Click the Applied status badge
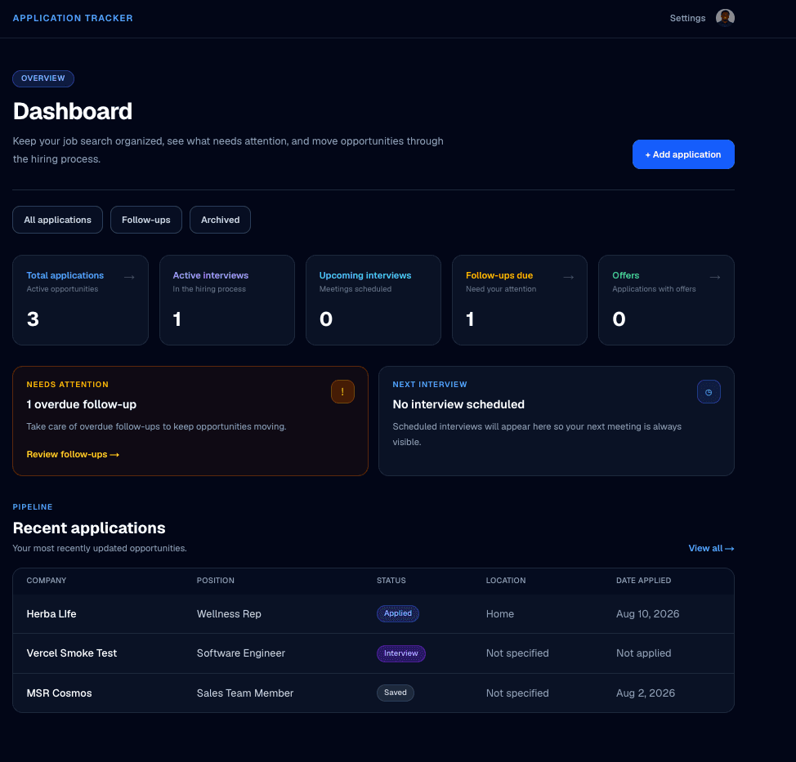 [397, 613]
